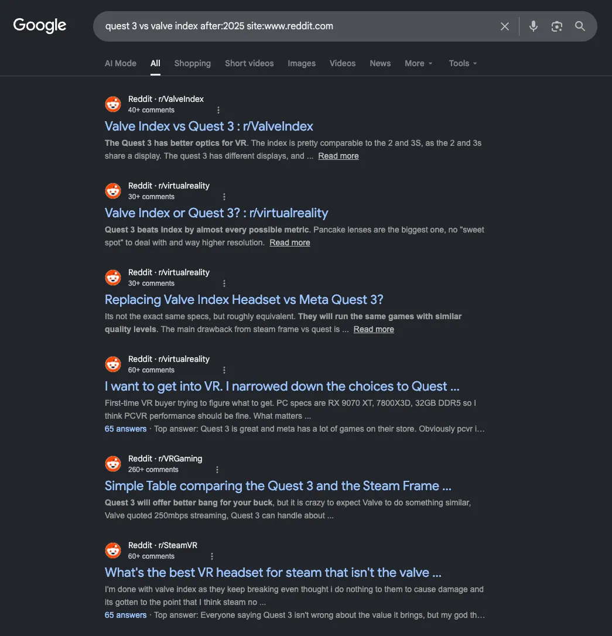Open the Tools dropdown
612x636 pixels.
click(463, 63)
